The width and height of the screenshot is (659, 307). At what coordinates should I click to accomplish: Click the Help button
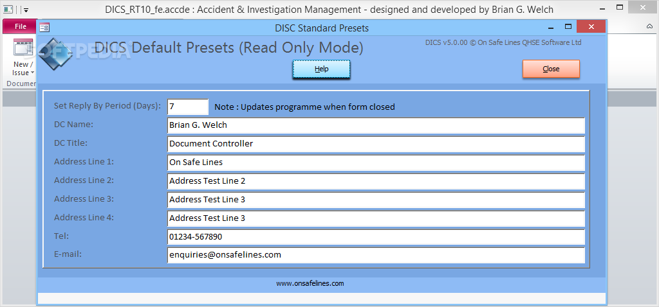322,69
